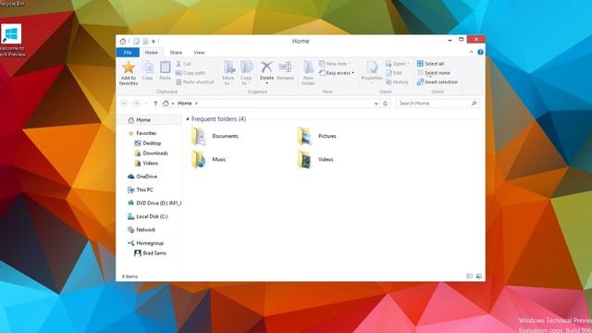
Task: Switch to details view icon in status bar
Action: click(x=469, y=276)
